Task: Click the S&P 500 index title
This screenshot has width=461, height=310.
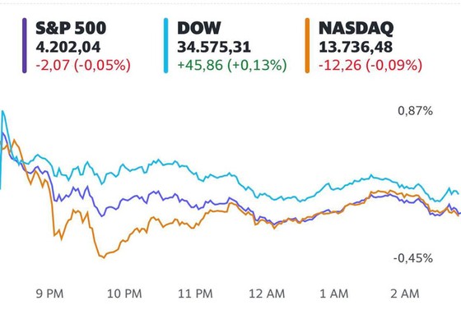Action: click(71, 28)
